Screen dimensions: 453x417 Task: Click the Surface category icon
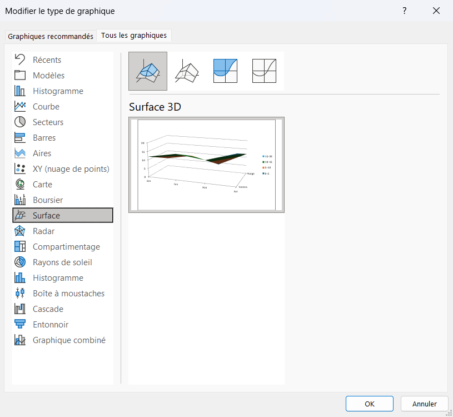point(20,215)
